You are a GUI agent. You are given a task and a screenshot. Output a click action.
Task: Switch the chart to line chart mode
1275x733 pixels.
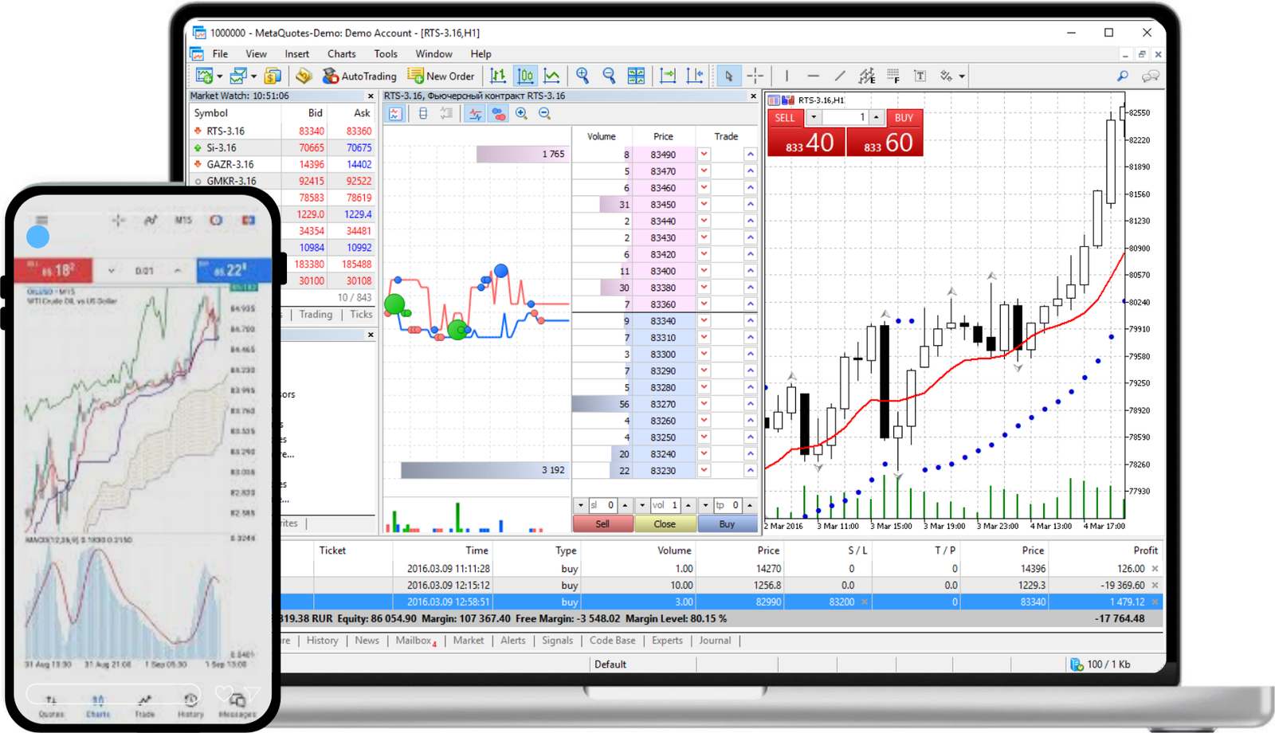(551, 76)
